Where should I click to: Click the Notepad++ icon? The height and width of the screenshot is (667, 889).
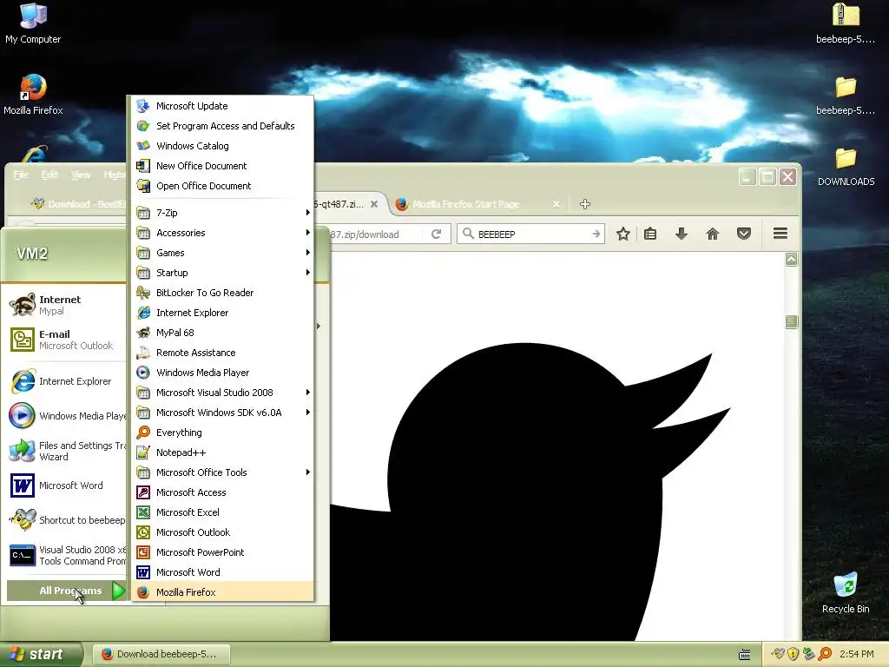pos(143,452)
